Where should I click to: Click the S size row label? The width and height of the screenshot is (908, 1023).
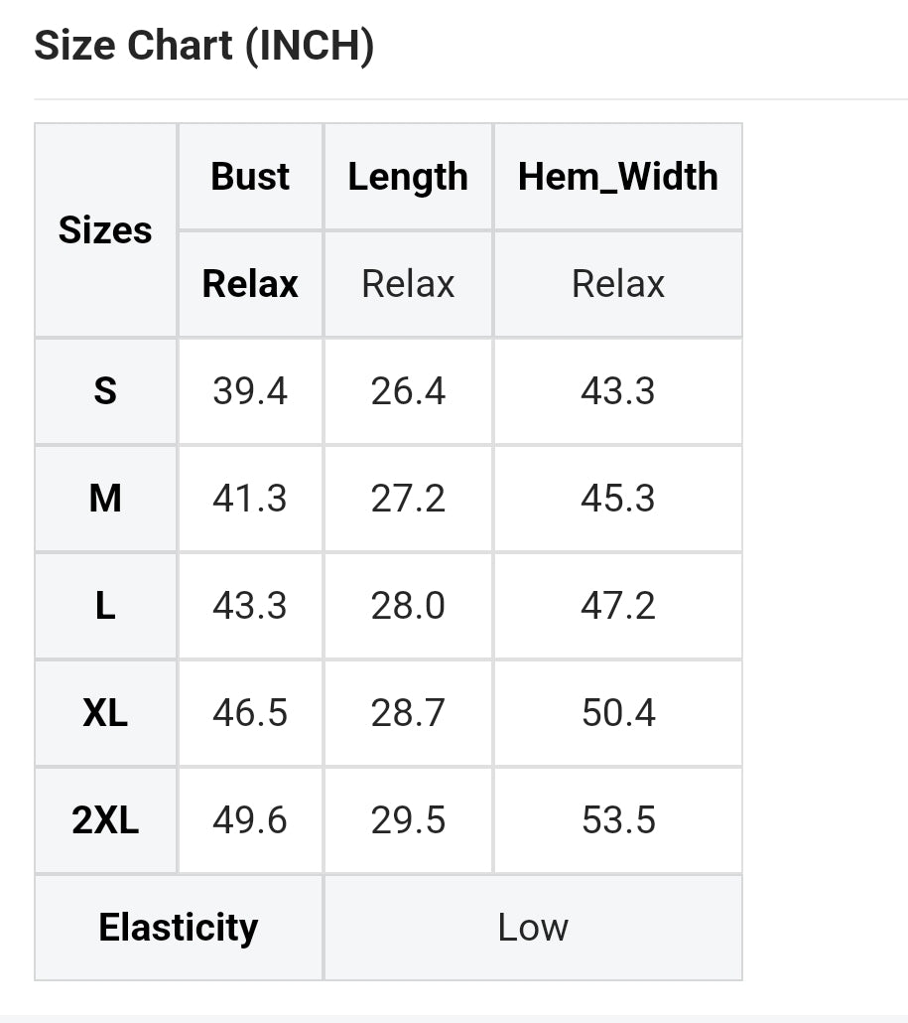(105, 391)
